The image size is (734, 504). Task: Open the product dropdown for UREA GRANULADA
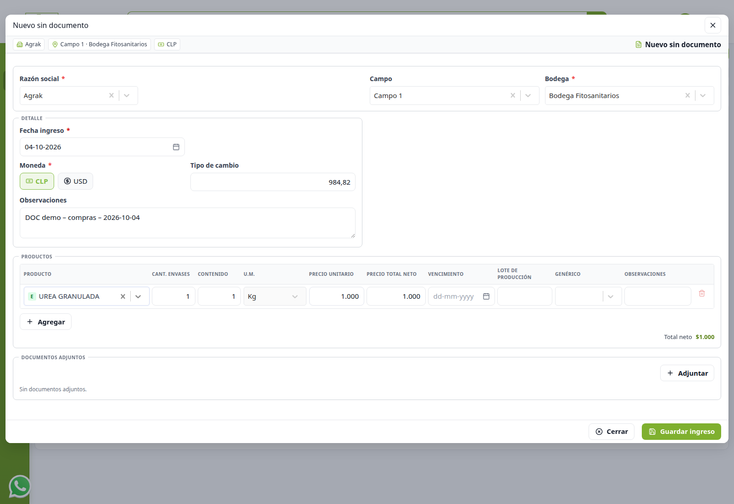[x=138, y=296]
